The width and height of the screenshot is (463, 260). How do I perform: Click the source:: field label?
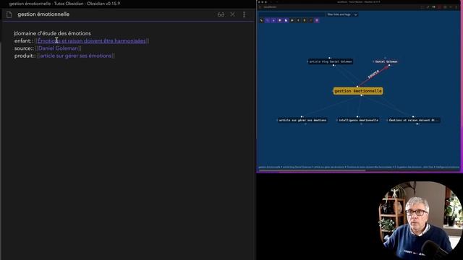[24, 48]
